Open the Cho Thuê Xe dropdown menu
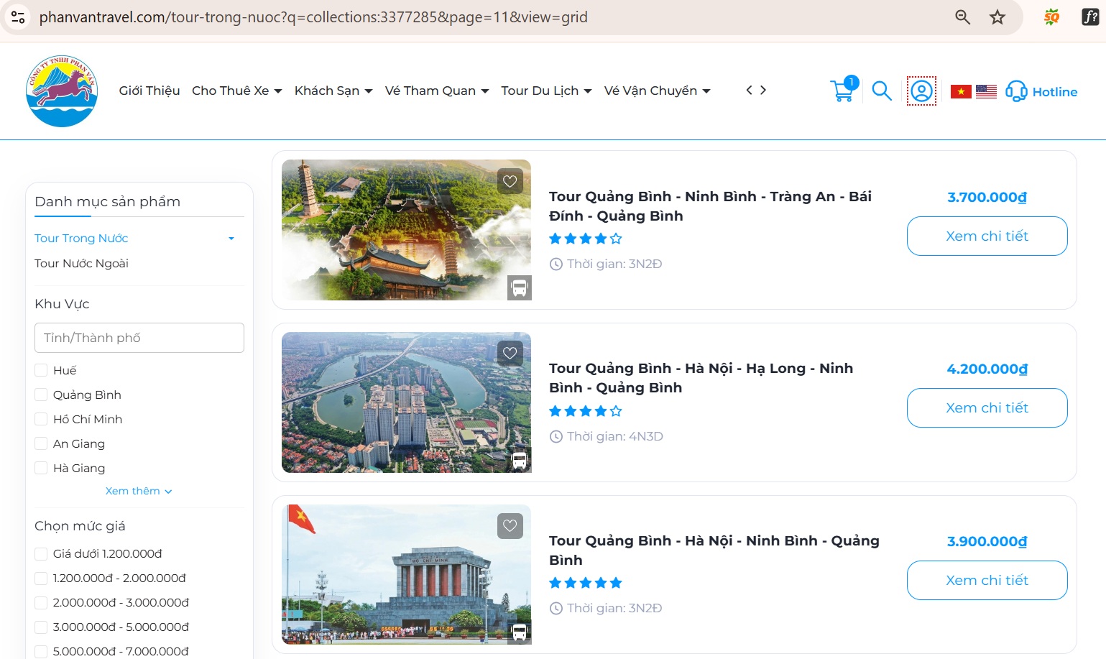1106x659 pixels. pos(237,91)
